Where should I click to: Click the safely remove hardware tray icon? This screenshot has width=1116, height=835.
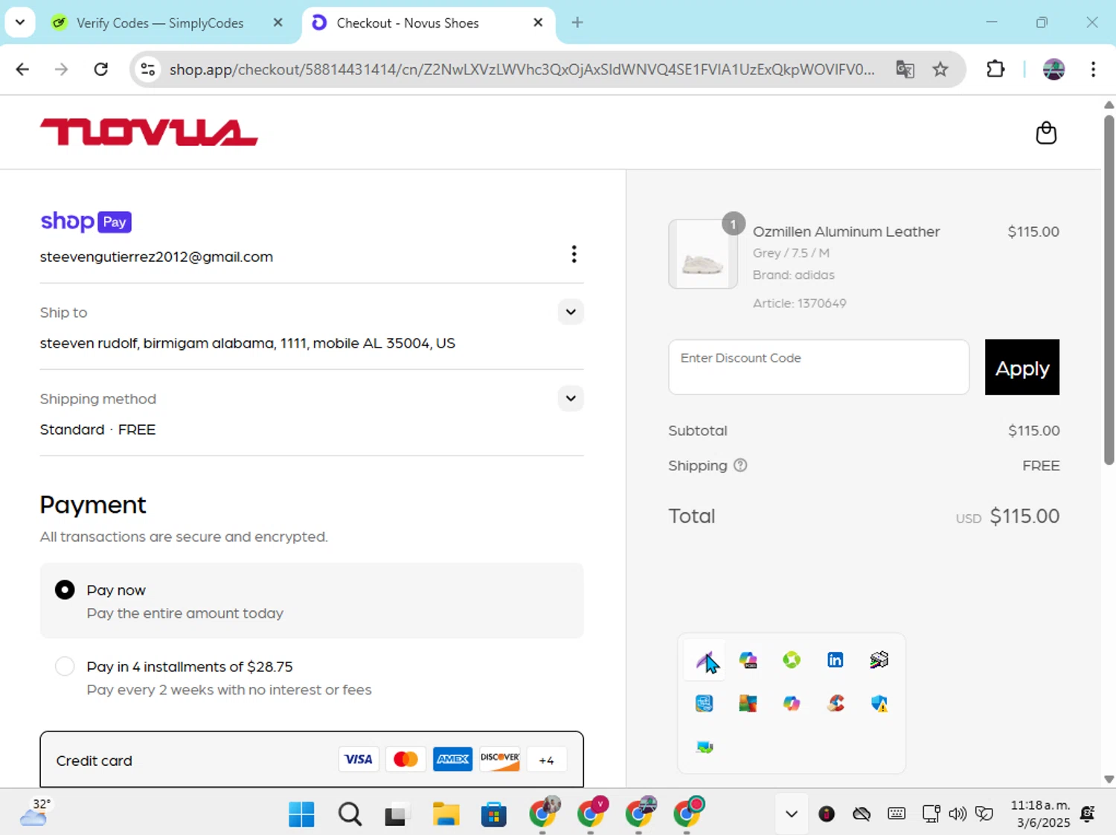coord(704,746)
